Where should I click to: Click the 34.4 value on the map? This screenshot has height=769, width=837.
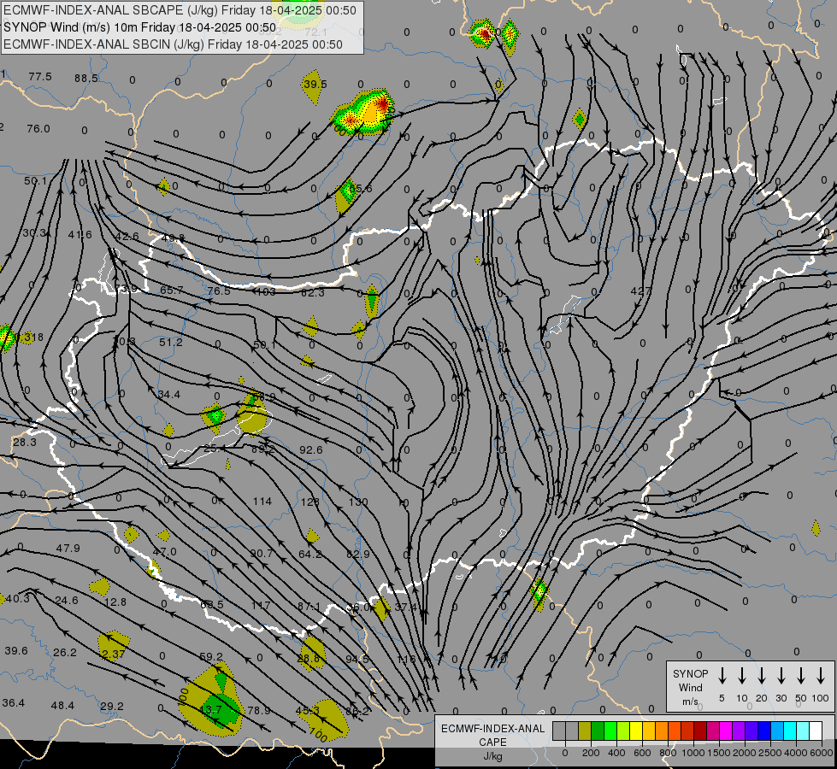click(x=168, y=395)
